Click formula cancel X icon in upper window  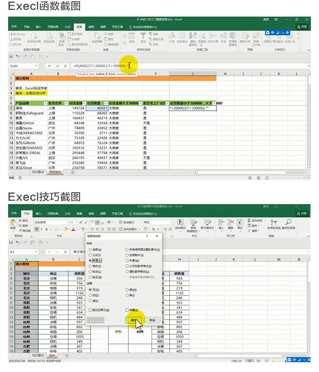pos(49,66)
